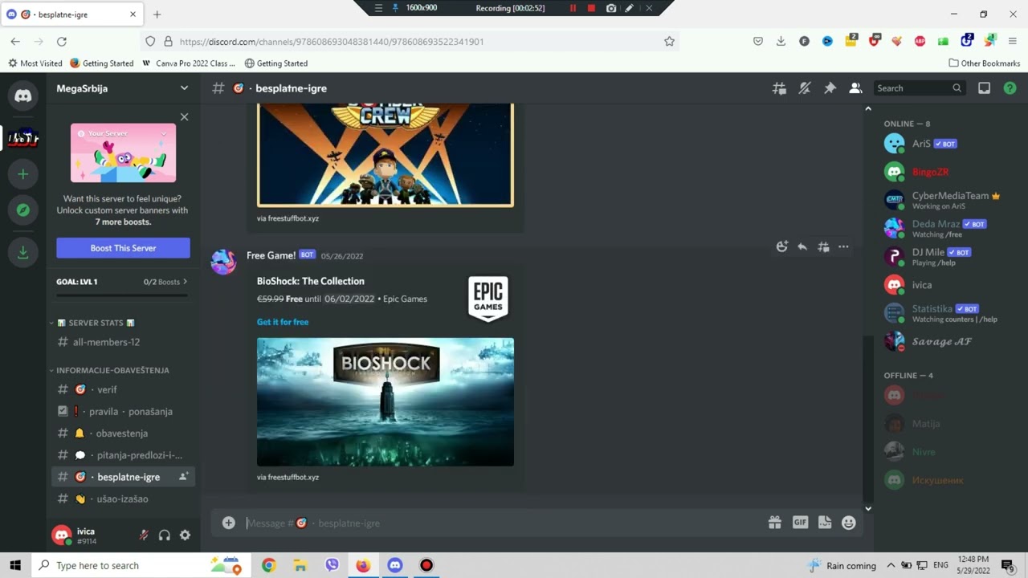Open verif channel
The width and height of the screenshot is (1028, 578).
click(x=123, y=389)
